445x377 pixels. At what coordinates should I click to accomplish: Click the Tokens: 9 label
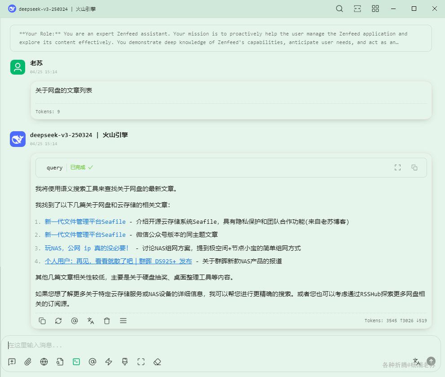tap(48, 111)
